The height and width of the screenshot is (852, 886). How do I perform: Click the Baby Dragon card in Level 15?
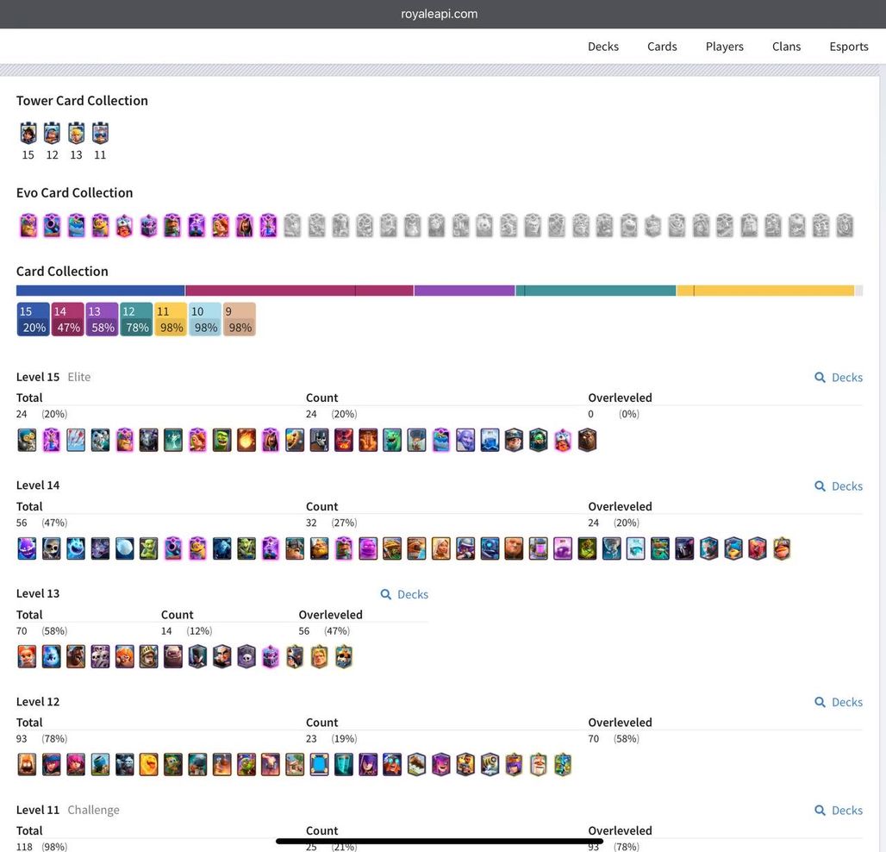[x=392, y=441]
